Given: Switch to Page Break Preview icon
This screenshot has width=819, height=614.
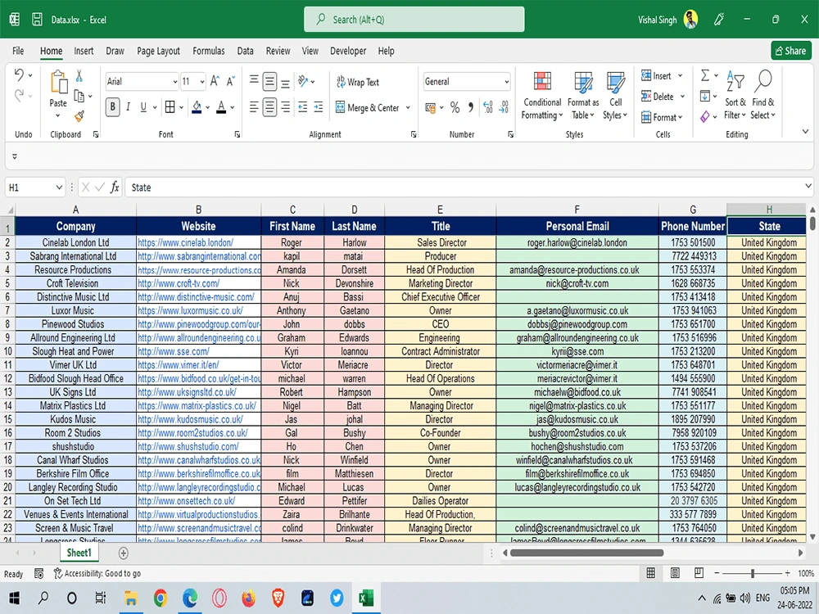Looking at the screenshot, I should pyautogui.click(x=699, y=573).
